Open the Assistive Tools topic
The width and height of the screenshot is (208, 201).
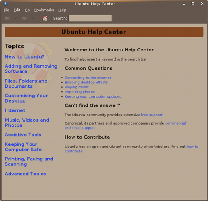[x=23, y=135]
